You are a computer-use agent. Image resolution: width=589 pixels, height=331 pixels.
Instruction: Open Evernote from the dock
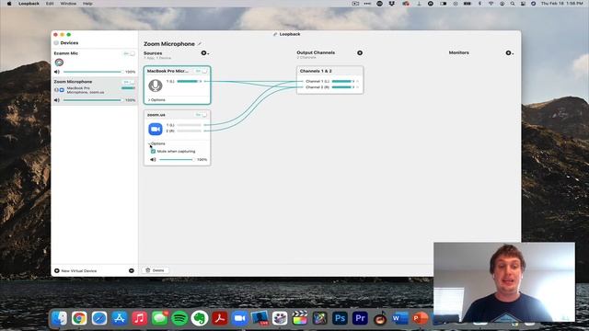200,318
